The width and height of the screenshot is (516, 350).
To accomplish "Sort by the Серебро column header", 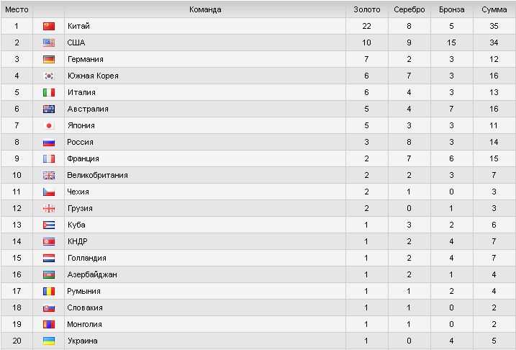I will [x=410, y=9].
